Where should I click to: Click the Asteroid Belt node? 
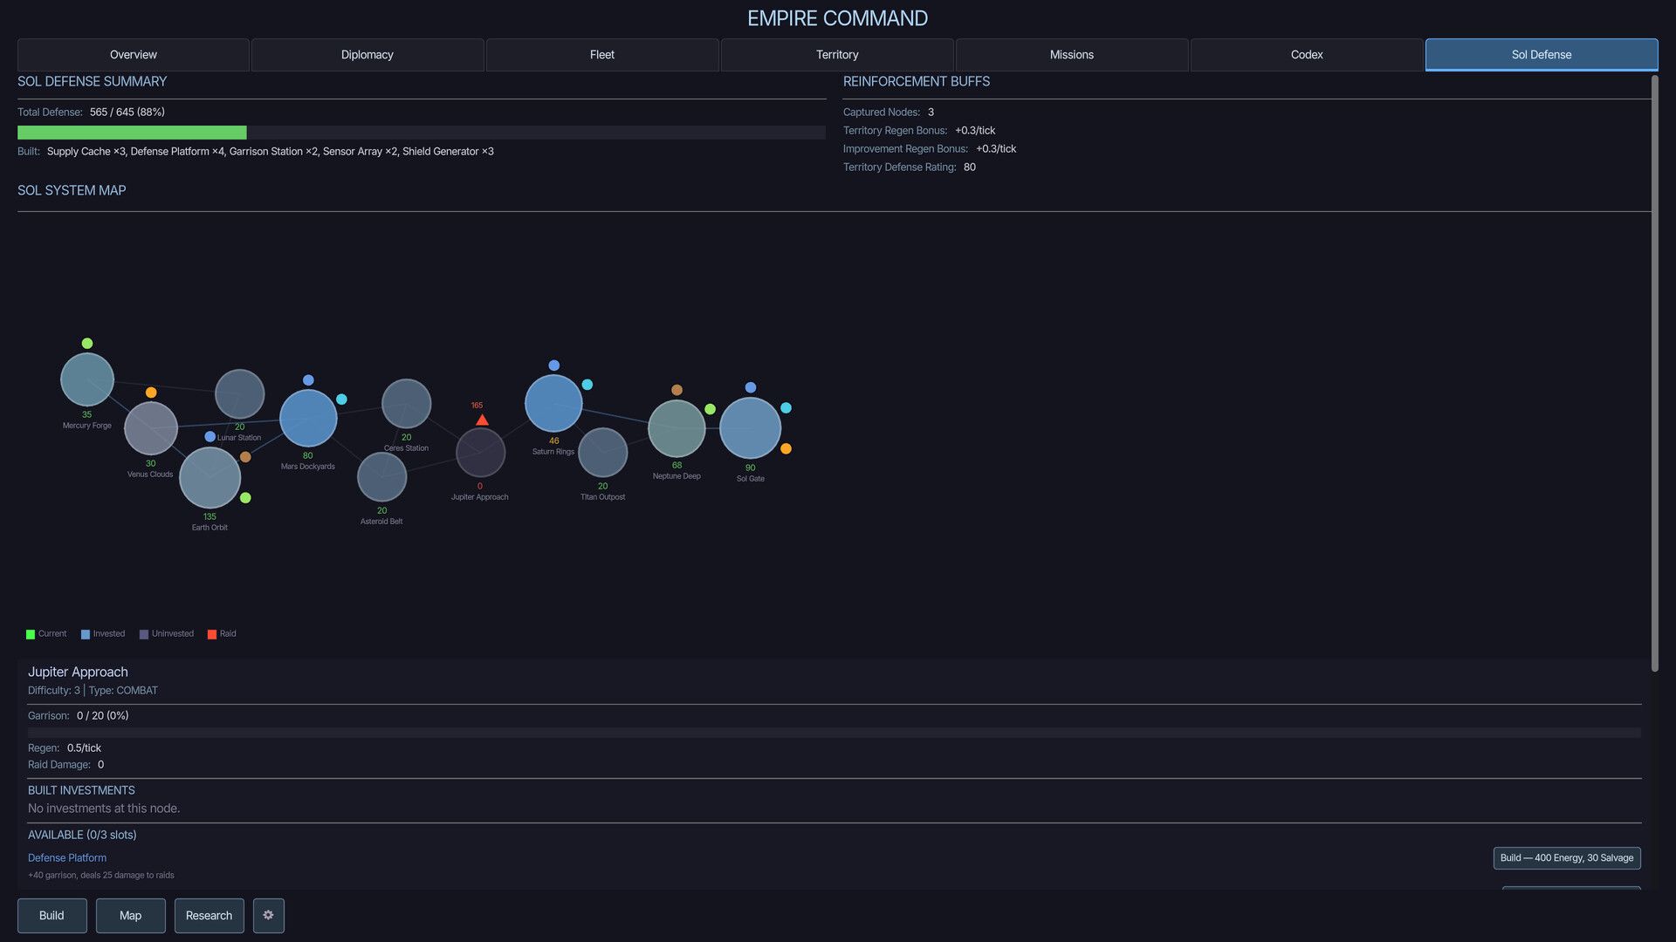click(381, 477)
